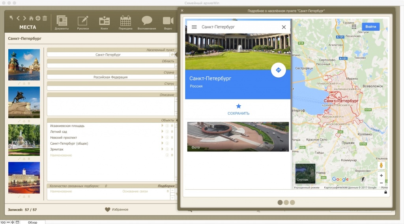This screenshot has width=404, height=224.
Task: Select the first popup page dot
Action: pos(280,202)
